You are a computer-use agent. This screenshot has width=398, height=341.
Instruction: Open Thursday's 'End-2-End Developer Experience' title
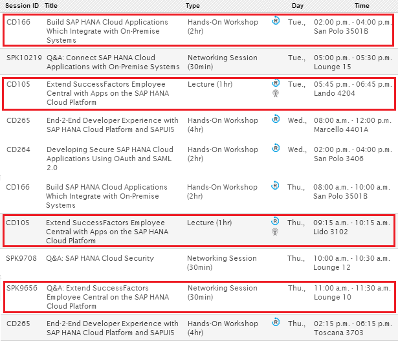[113, 328]
